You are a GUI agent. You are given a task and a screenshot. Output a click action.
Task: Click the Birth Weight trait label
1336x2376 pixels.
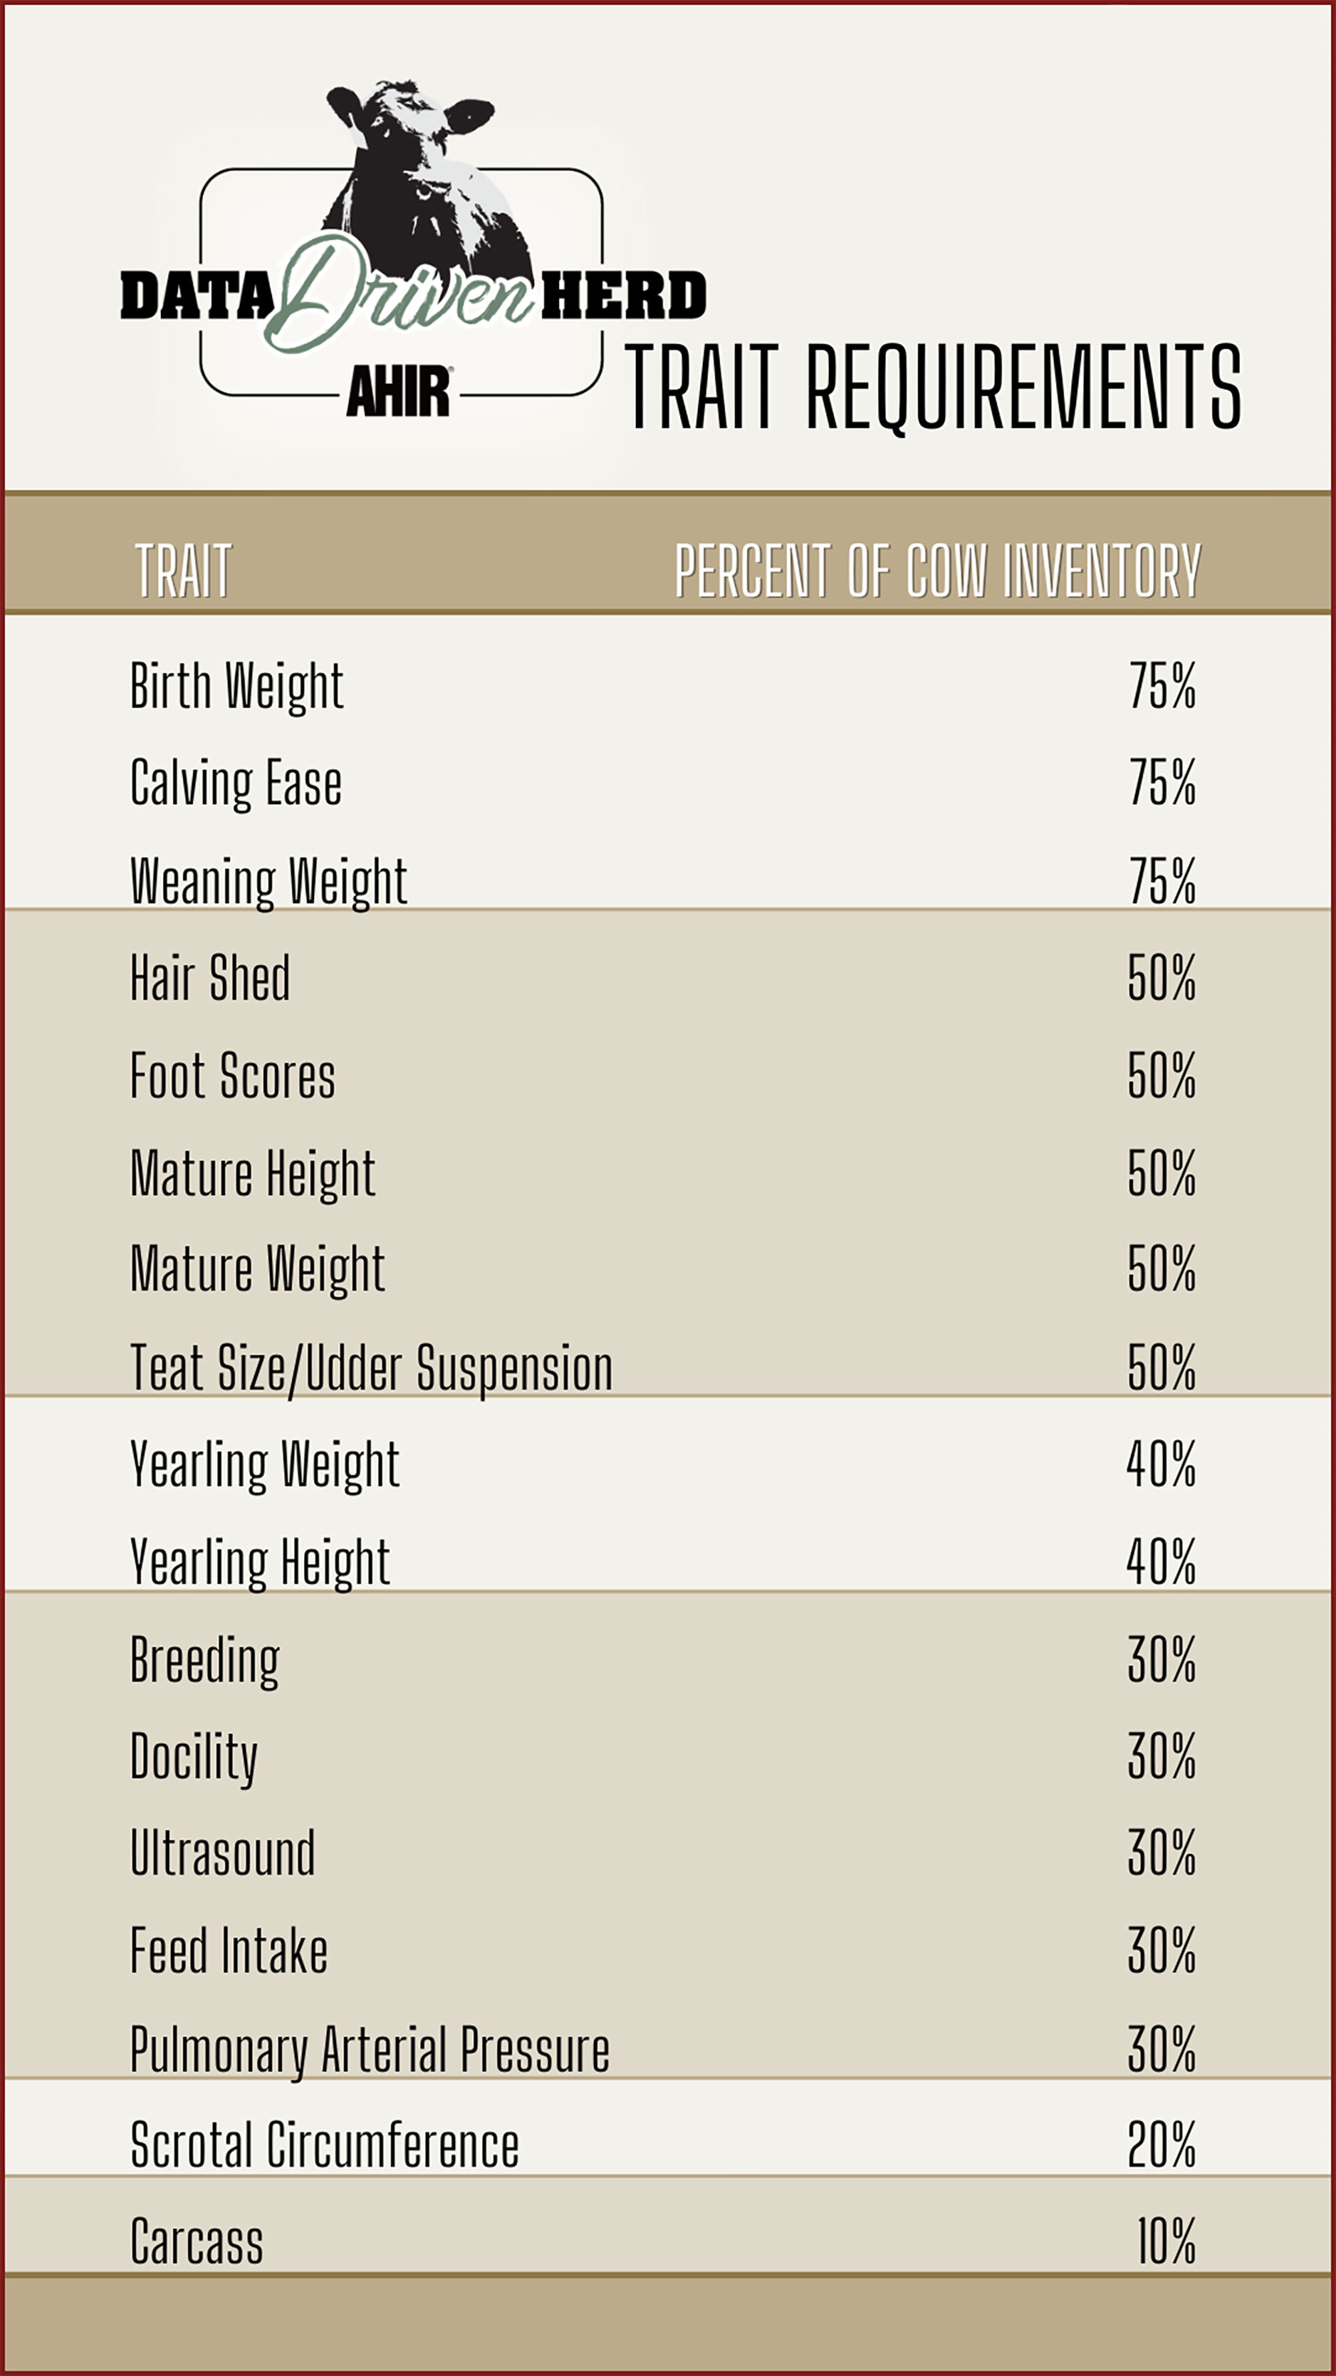point(237,687)
